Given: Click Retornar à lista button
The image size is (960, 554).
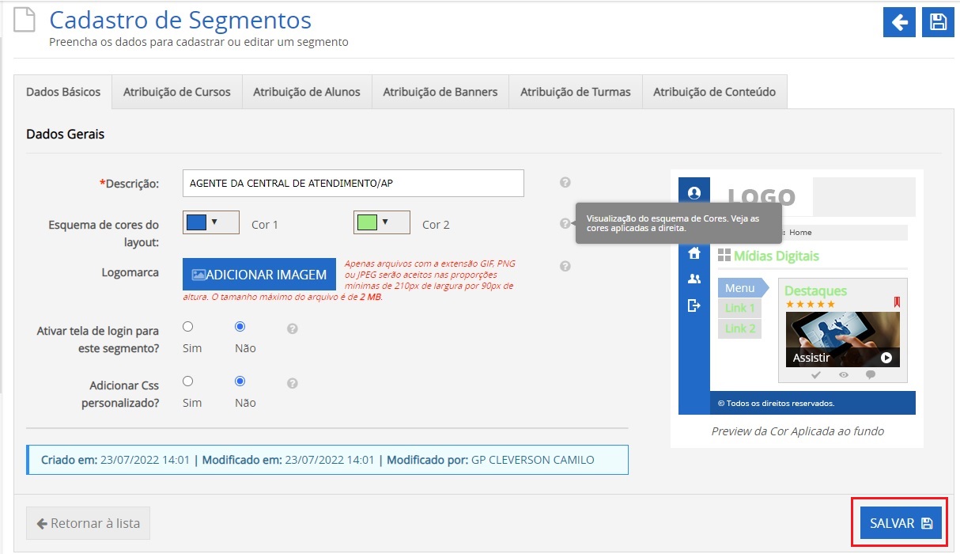Looking at the screenshot, I should [x=88, y=523].
